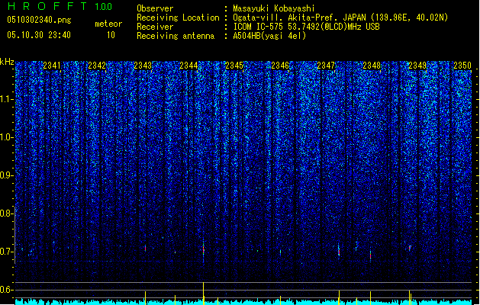Click the 1.1 kHz axis label
The image size is (480, 305).
click(x=7, y=99)
